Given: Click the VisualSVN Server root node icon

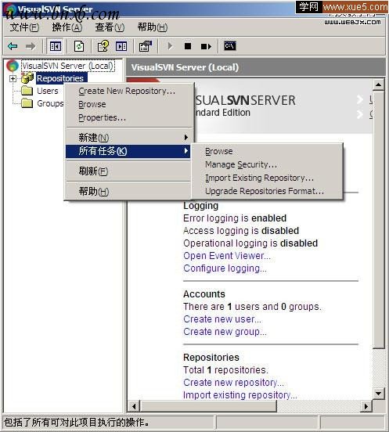Looking at the screenshot, I should (13, 66).
